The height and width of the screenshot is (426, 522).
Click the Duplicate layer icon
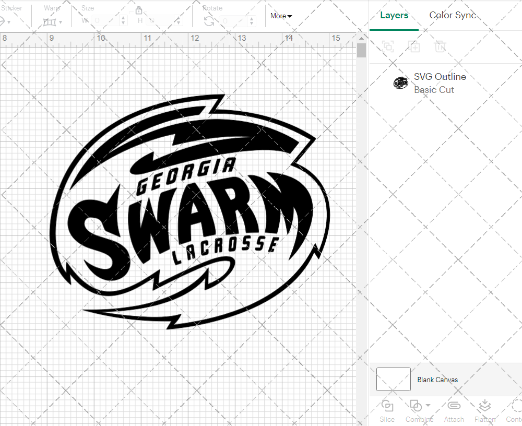pyautogui.click(x=414, y=46)
